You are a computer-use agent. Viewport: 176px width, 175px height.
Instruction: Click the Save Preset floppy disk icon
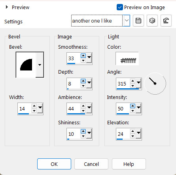(138, 21)
